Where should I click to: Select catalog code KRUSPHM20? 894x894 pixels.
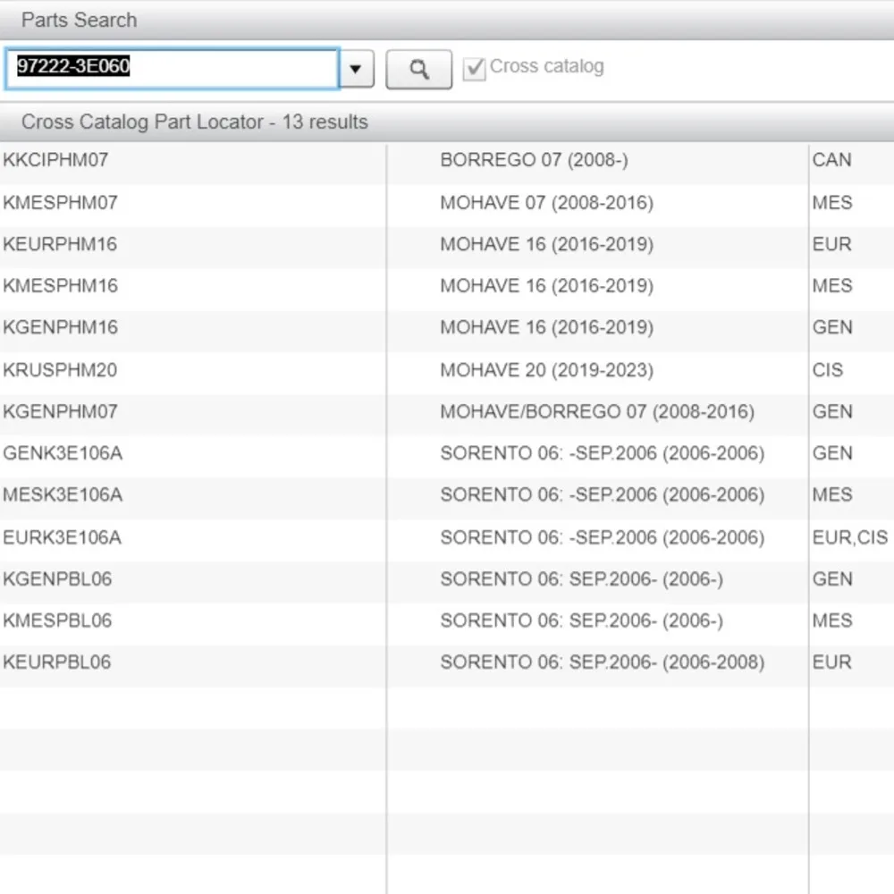[60, 370]
